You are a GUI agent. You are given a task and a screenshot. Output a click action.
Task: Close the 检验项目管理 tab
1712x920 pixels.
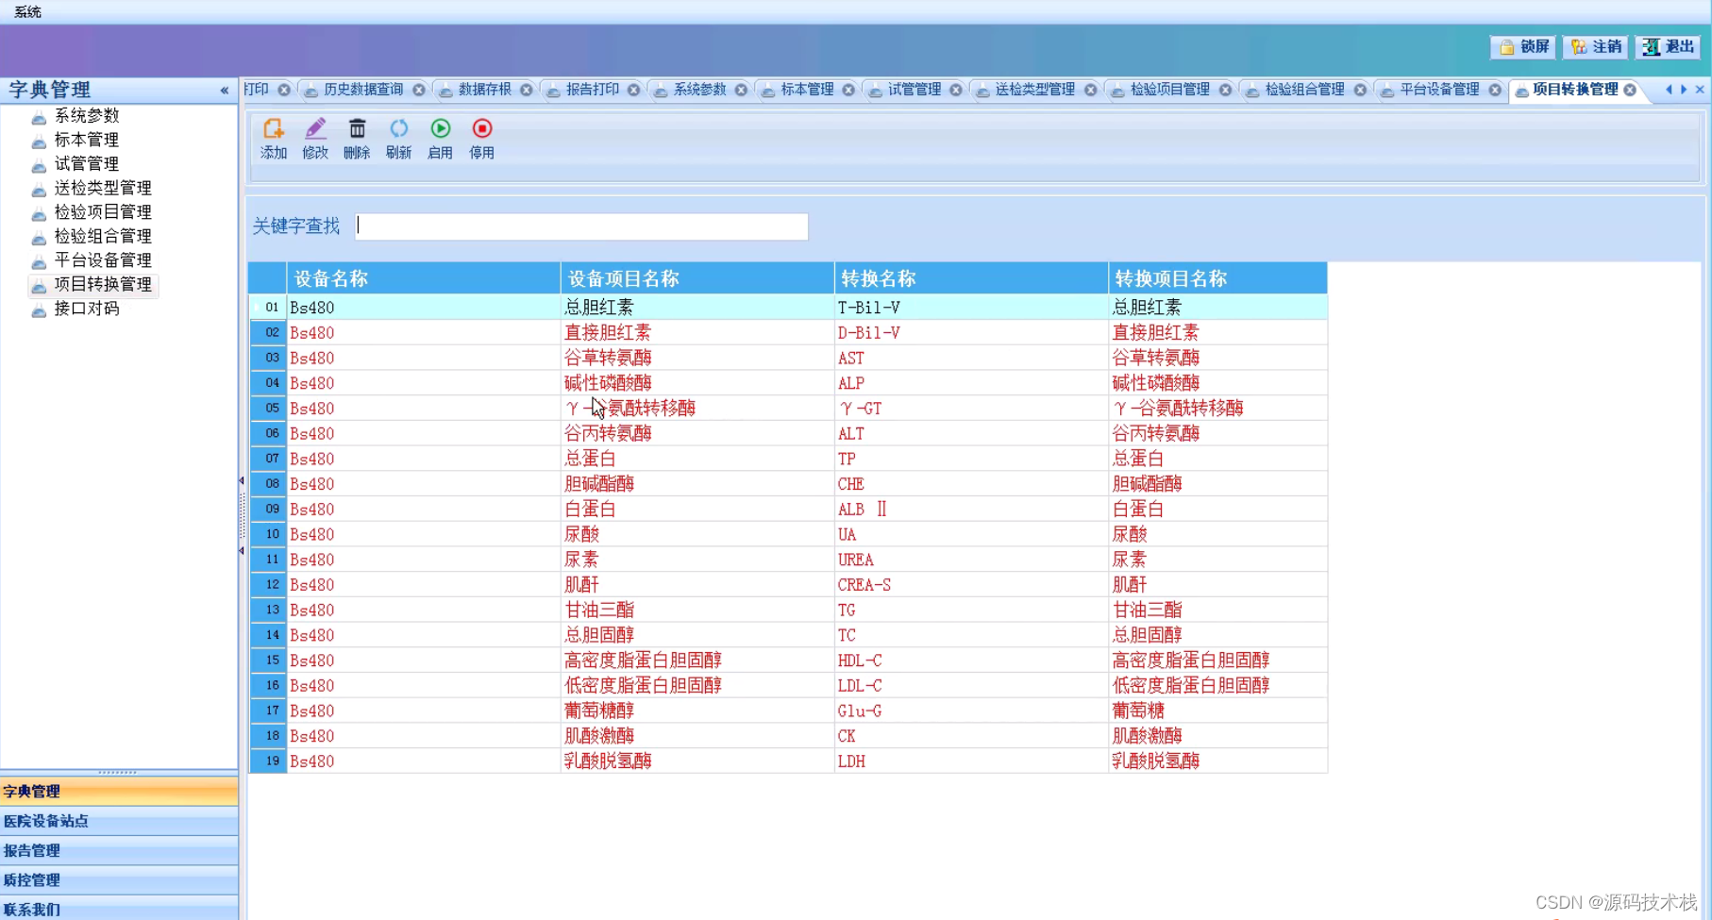pos(1225,90)
